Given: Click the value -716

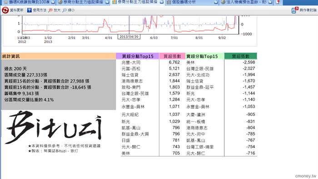Looking at the screenshot, I should click(x=250, y=153).
